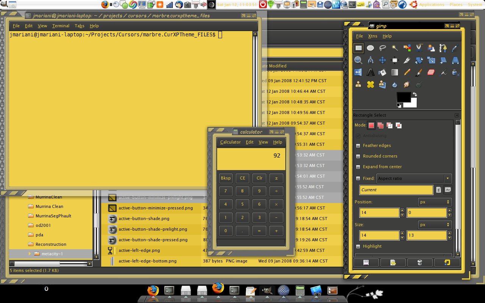Screen dimensions: 485x303
Task: Select the Measure compass tool
Action: click(371, 60)
